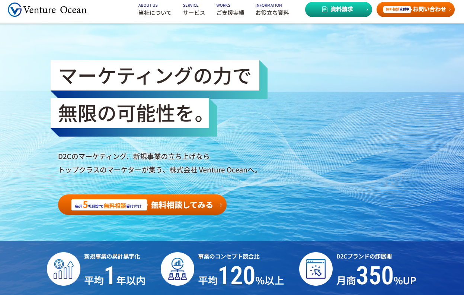Click the 平均1年以内 statistic

(115, 276)
